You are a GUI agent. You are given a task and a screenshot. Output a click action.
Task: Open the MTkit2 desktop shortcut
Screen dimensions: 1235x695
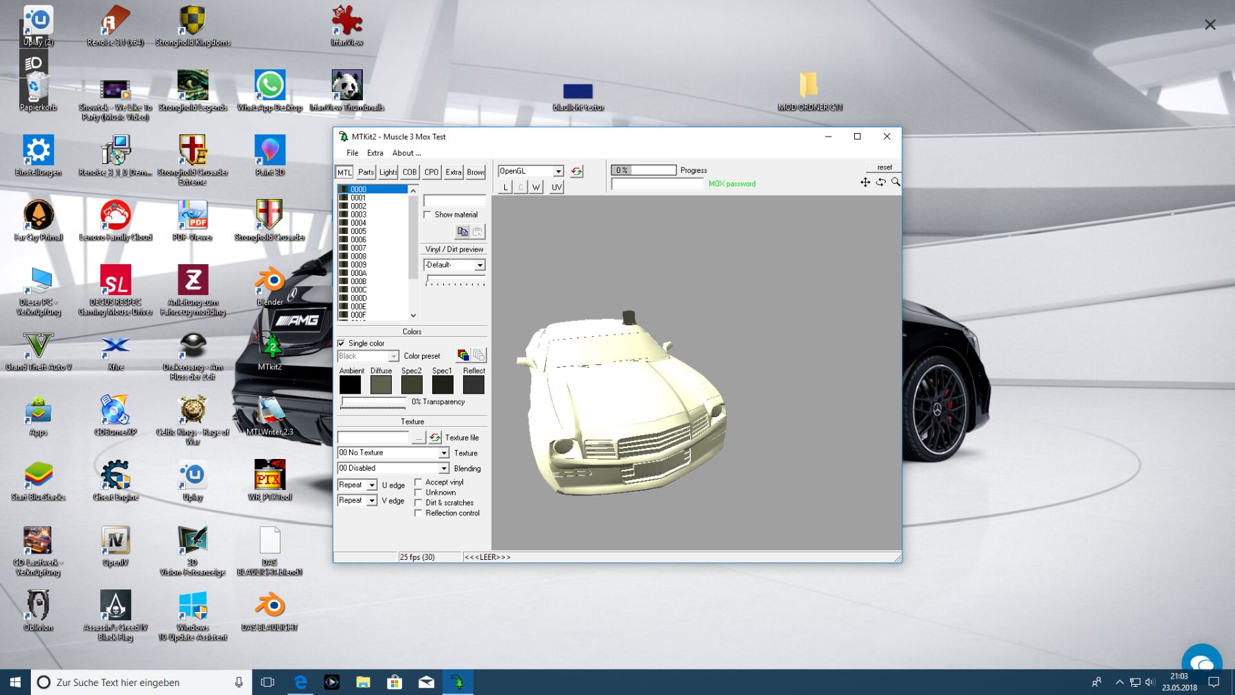click(x=270, y=351)
